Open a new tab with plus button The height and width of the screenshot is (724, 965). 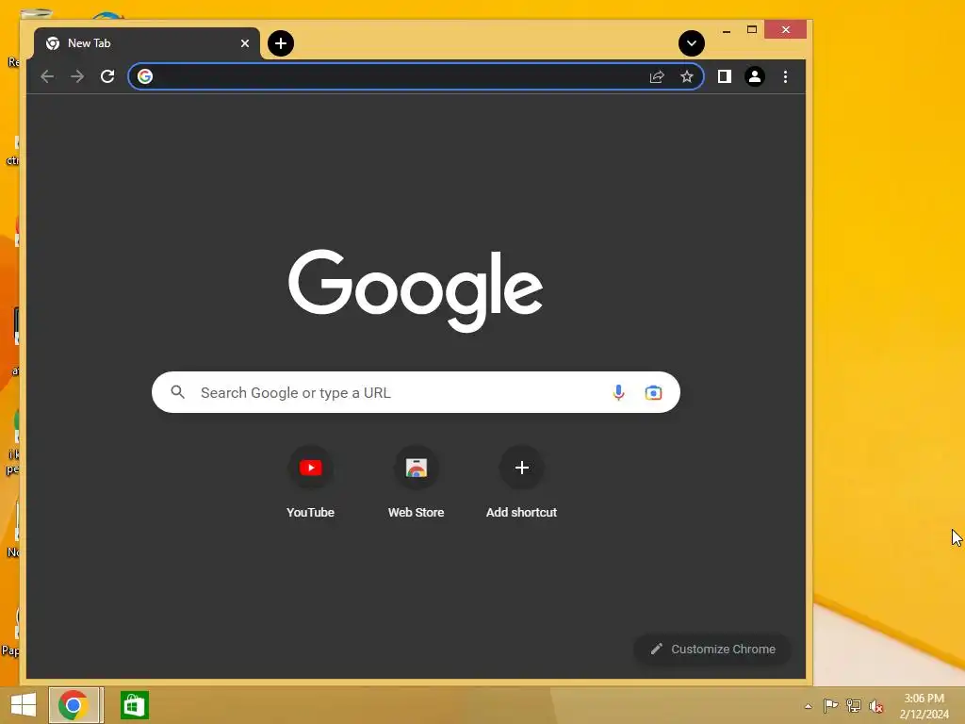281,43
